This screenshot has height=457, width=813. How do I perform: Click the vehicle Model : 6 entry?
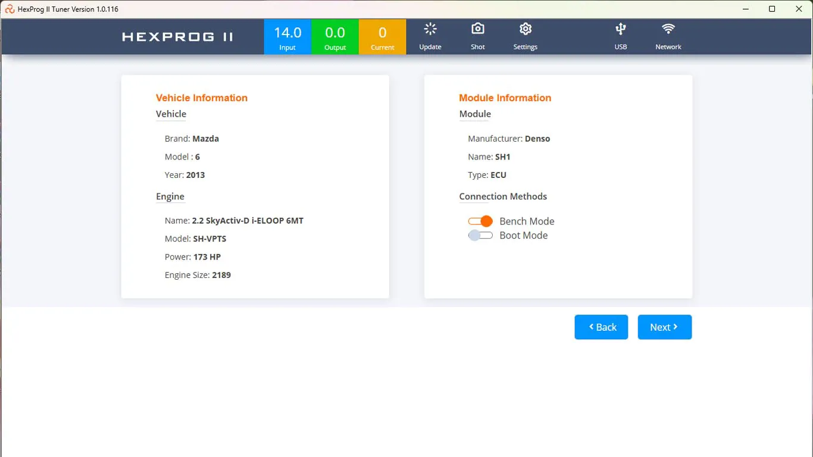point(182,157)
